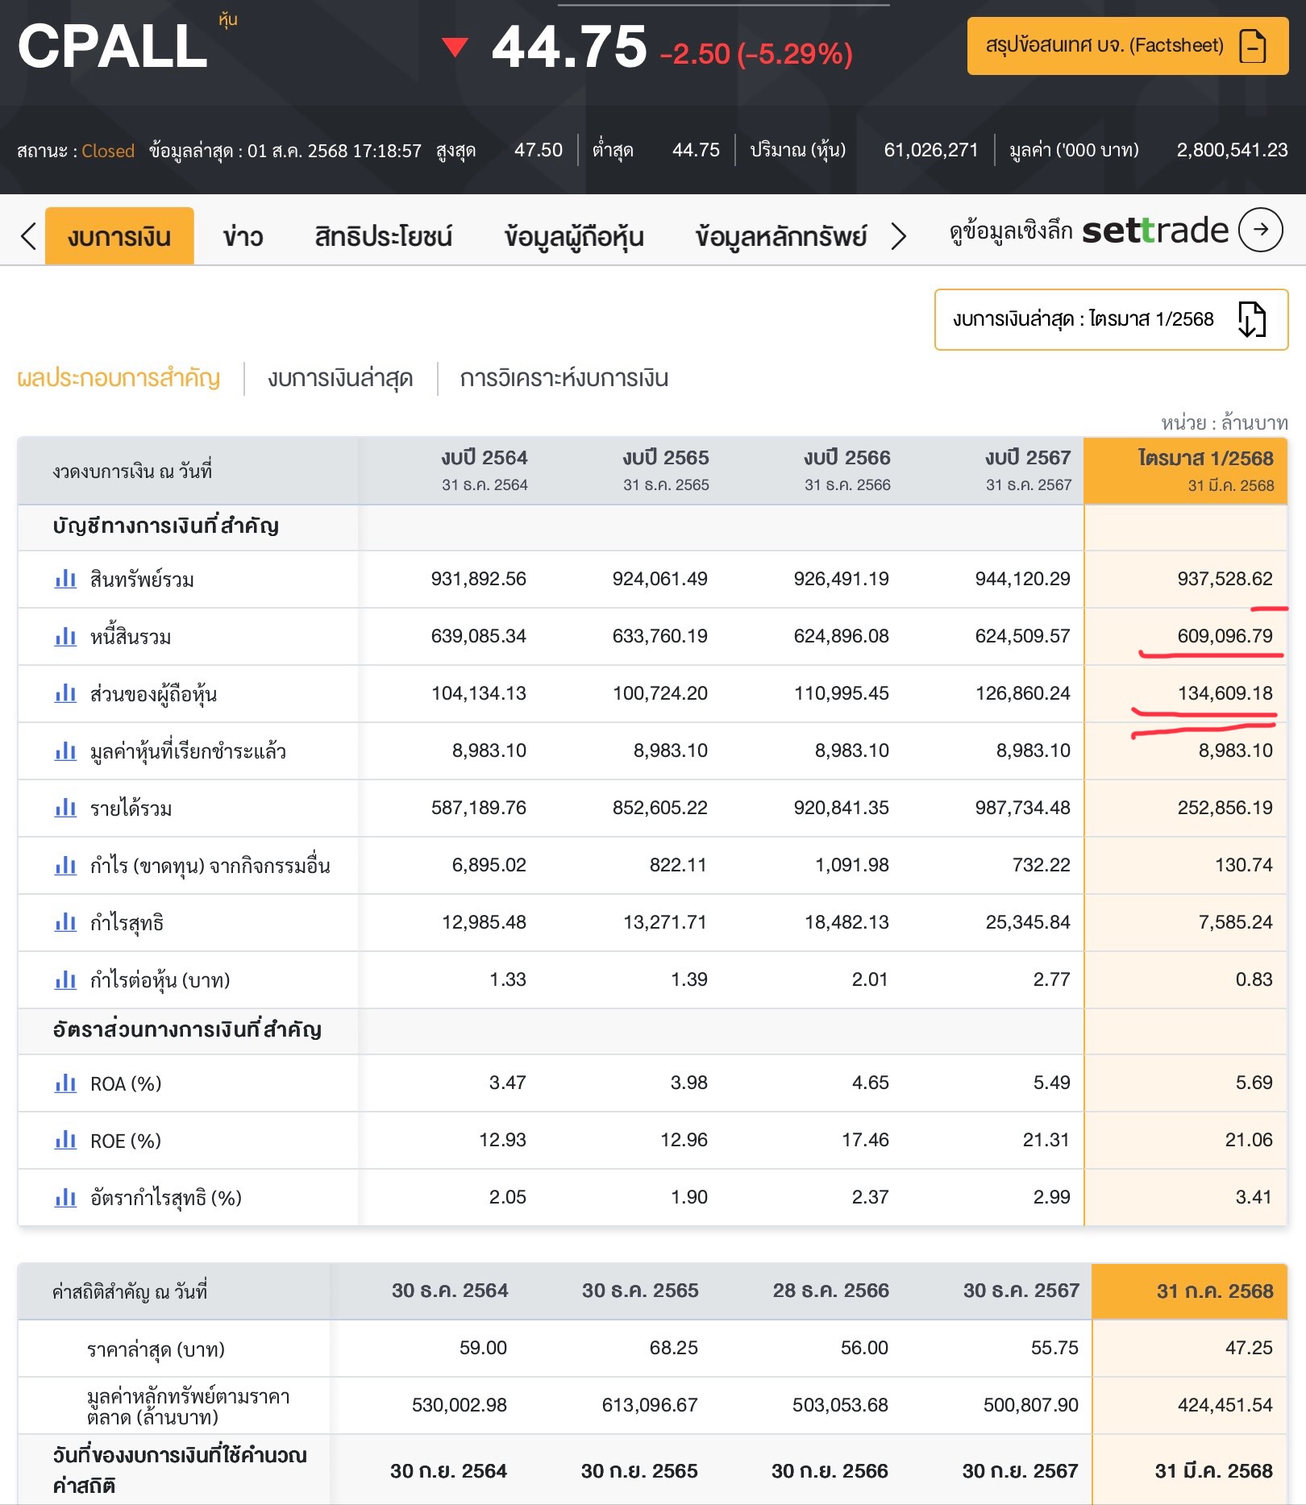This screenshot has height=1505, width=1306.
Task: Show chart icon for ส่วนของผู้ถือหุ้น
Action: pos(65,693)
